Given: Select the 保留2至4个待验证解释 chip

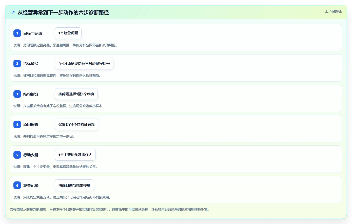Looking at the screenshot, I should [x=76, y=124].
